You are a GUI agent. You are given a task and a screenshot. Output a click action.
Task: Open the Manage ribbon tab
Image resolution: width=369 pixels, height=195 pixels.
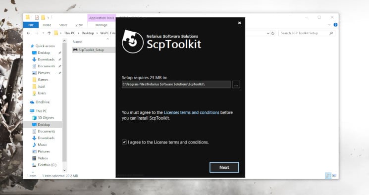tap(102, 25)
